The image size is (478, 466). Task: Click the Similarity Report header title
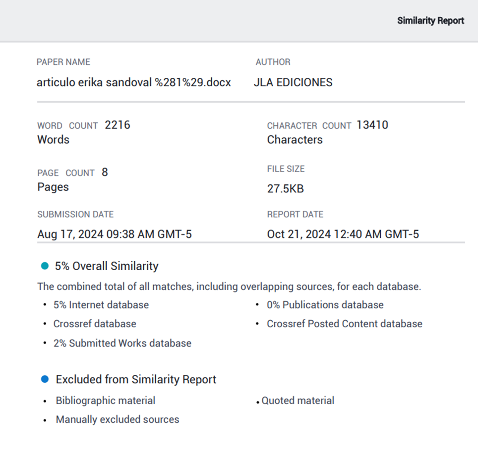430,21
